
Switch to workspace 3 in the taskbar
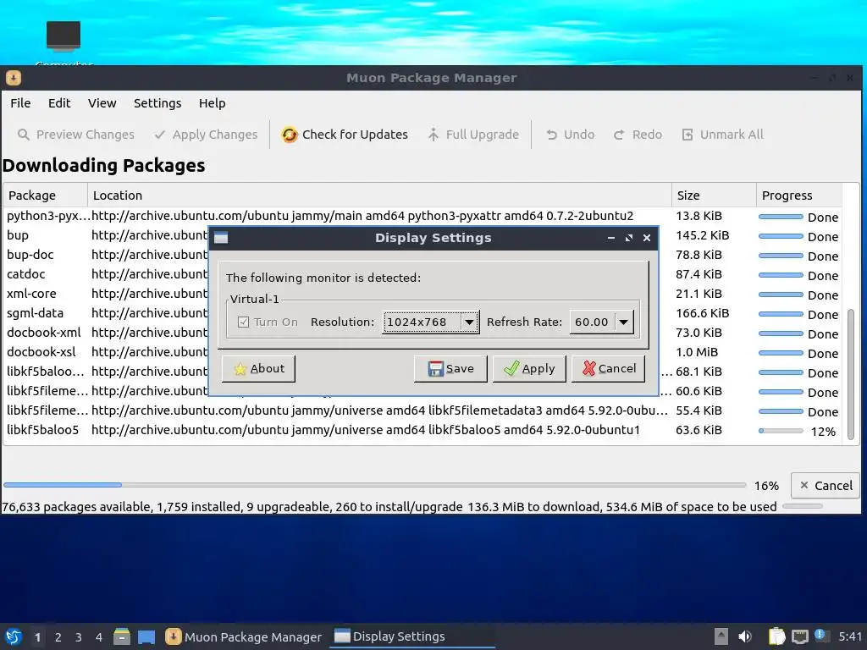tap(79, 637)
